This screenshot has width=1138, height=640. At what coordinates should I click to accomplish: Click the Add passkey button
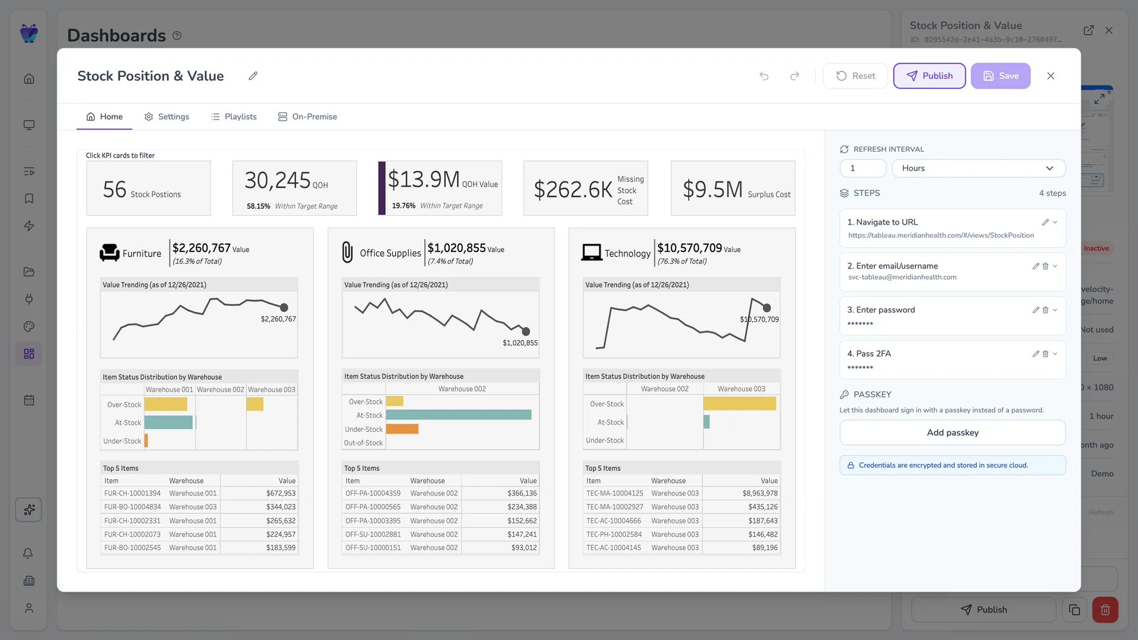tap(952, 433)
